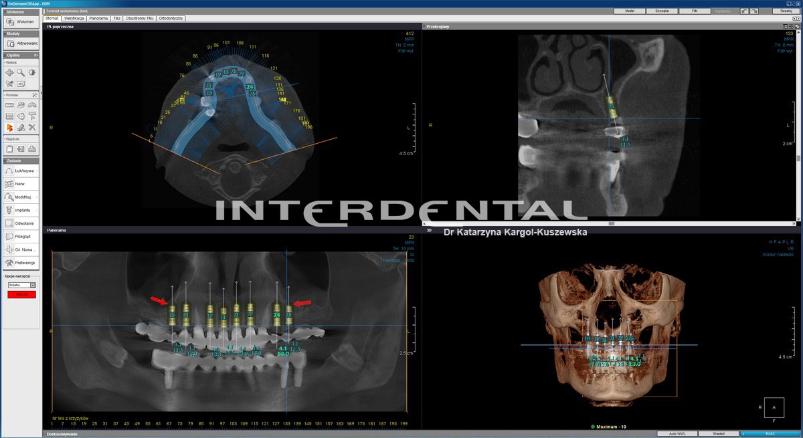Toggle the Filtr button
The height and width of the screenshot is (438, 803).
pyautogui.click(x=695, y=11)
